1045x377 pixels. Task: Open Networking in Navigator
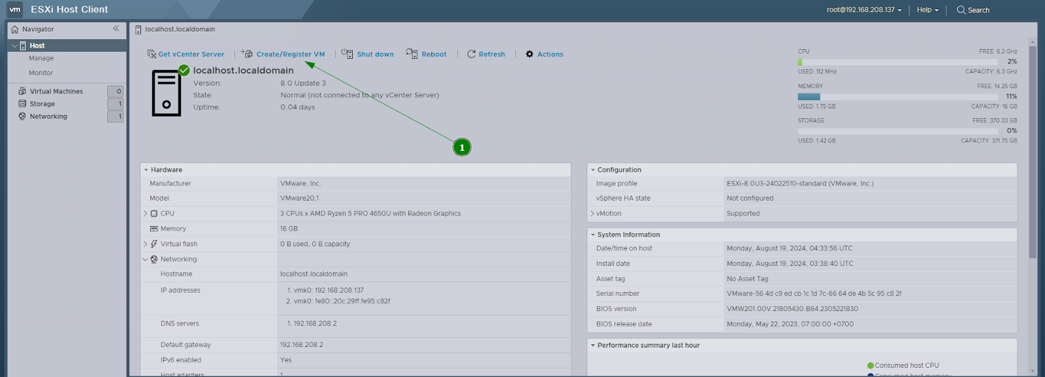coord(48,116)
